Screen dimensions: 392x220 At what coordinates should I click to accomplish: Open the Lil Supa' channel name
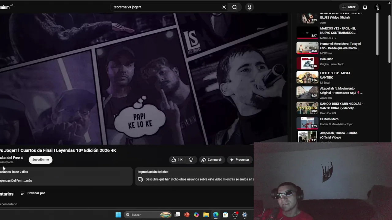(x=325, y=82)
